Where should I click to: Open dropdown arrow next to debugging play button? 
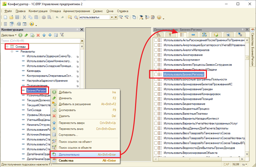36,25
